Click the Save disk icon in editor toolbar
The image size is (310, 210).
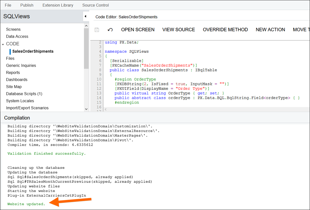[97, 30]
